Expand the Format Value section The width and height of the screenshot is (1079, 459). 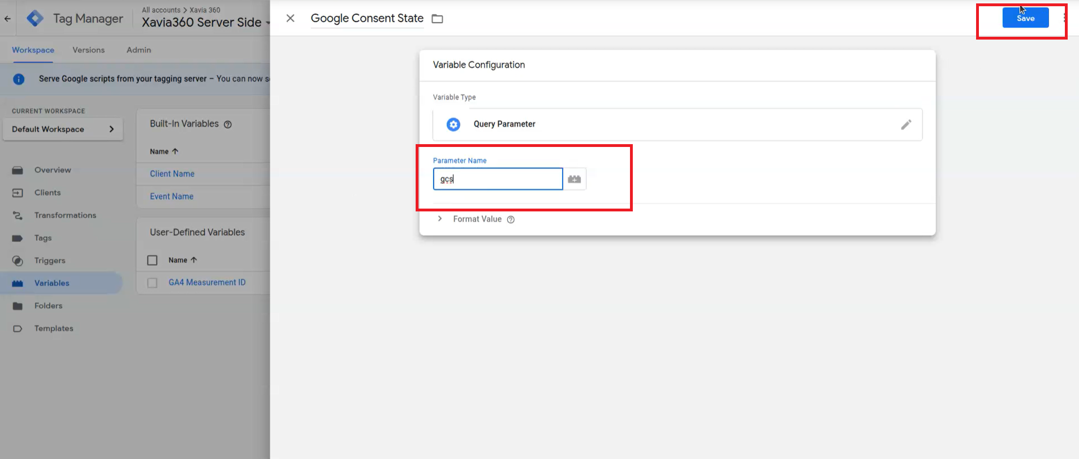pyautogui.click(x=440, y=219)
